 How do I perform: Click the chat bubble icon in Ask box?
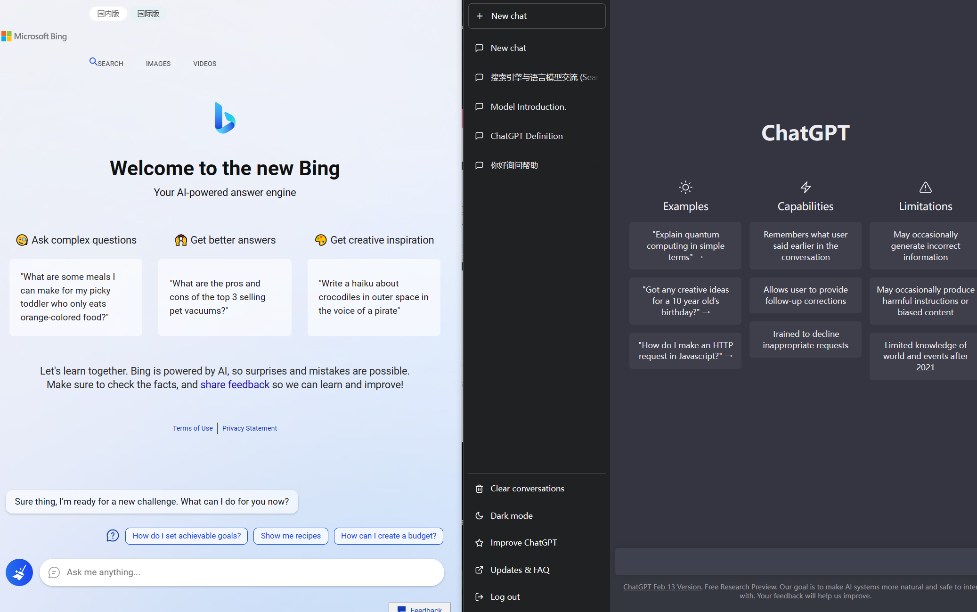tap(54, 572)
